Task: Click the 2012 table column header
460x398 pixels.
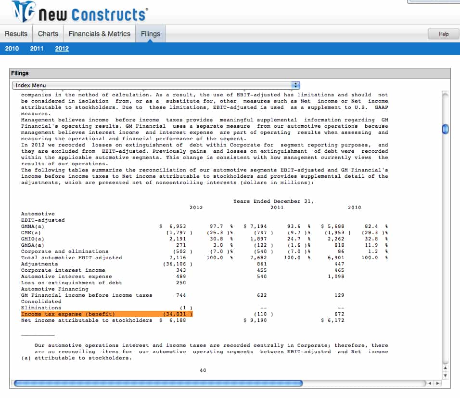Action: [x=196, y=207]
